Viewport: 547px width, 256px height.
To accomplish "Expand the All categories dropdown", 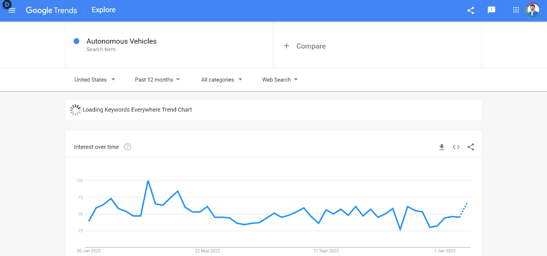I will pyautogui.click(x=221, y=80).
